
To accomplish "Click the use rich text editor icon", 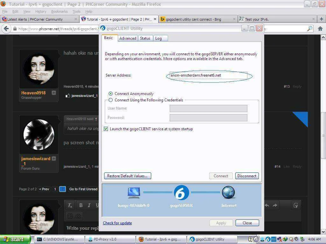I will (x=296, y=205).
